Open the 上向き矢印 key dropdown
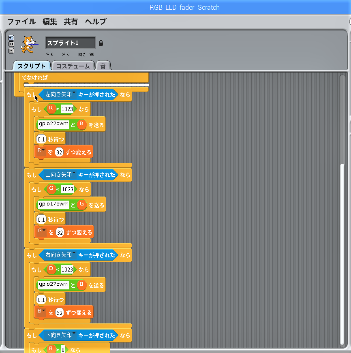 [60, 175]
